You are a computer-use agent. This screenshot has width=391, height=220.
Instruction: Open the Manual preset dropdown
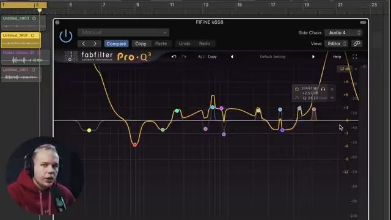pyautogui.click(x=123, y=32)
